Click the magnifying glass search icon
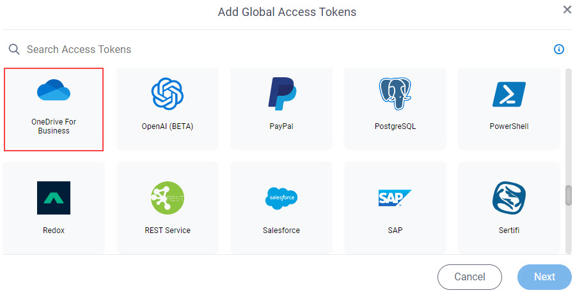 (14, 49)
